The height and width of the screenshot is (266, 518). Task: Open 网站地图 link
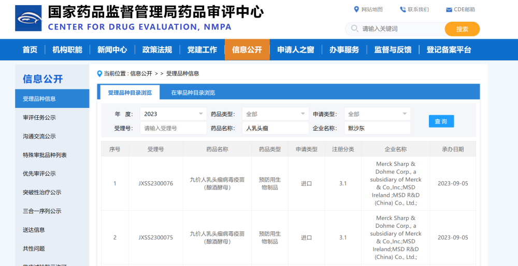372,9
